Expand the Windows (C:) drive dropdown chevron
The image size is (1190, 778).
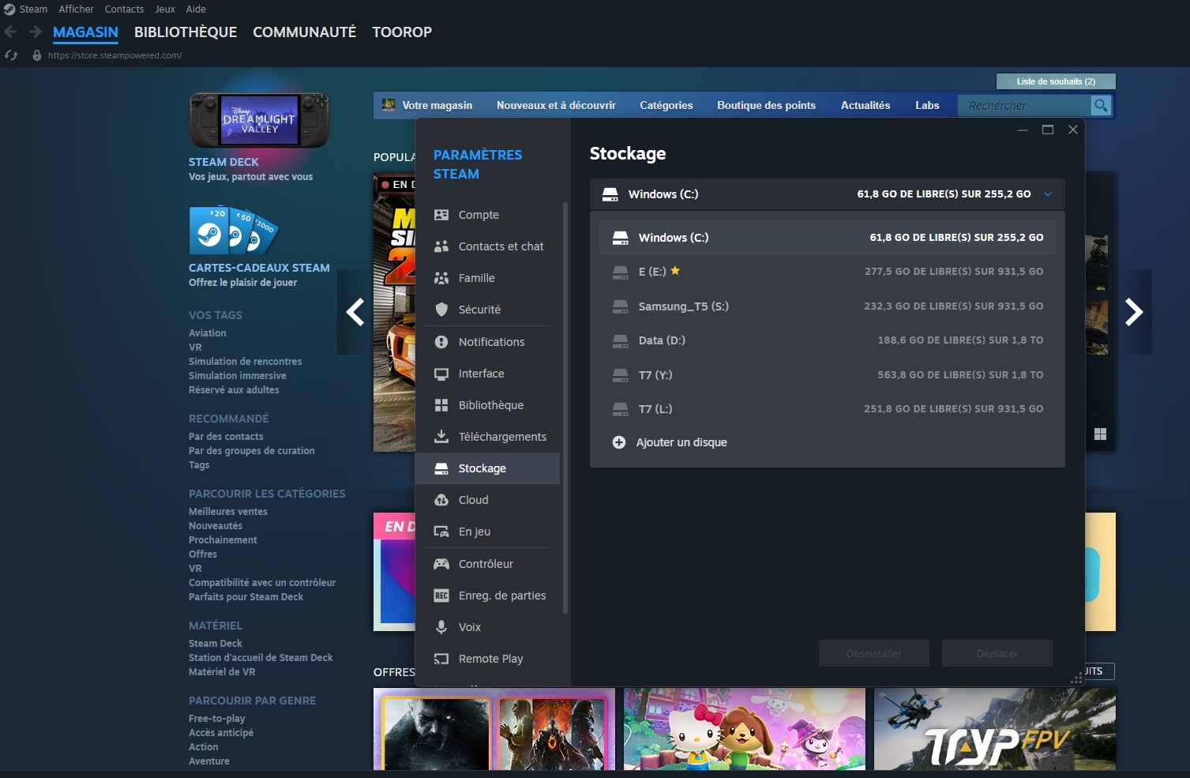pyautogui.click(x=1048, y=194)
